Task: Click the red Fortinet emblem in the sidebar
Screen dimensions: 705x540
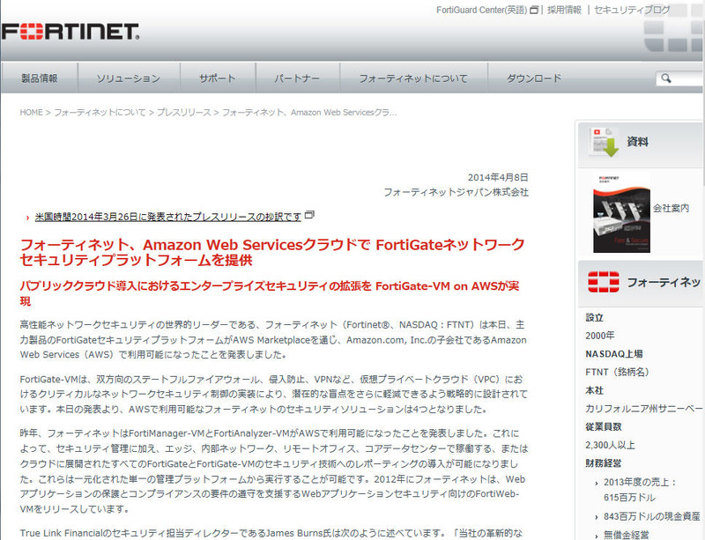Action: coord(604,282)
